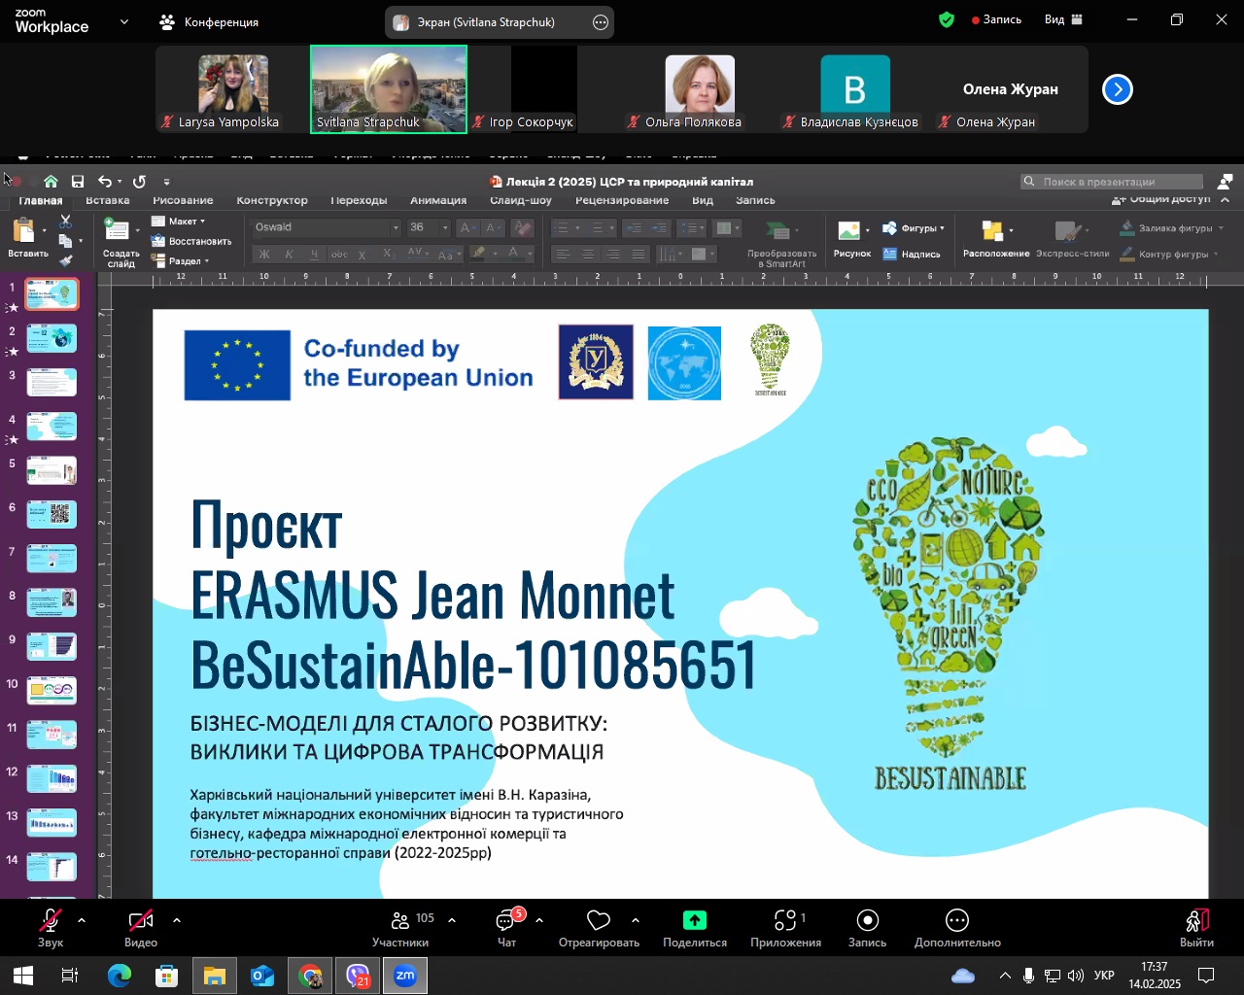Open the Раздел section dropdown
The width and height of the screenshot is (1244, 995).
(181, 260)
